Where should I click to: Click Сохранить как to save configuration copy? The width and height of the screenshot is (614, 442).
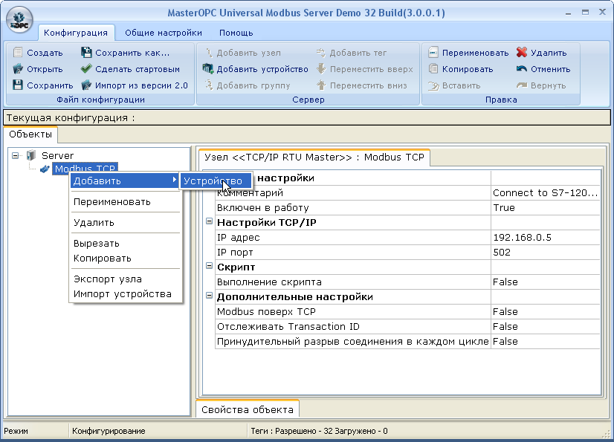pos(128,53)
